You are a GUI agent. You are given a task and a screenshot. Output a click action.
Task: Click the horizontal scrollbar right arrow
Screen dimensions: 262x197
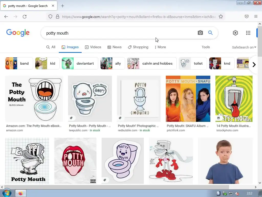pyautogui.click(x=256, y=187)
